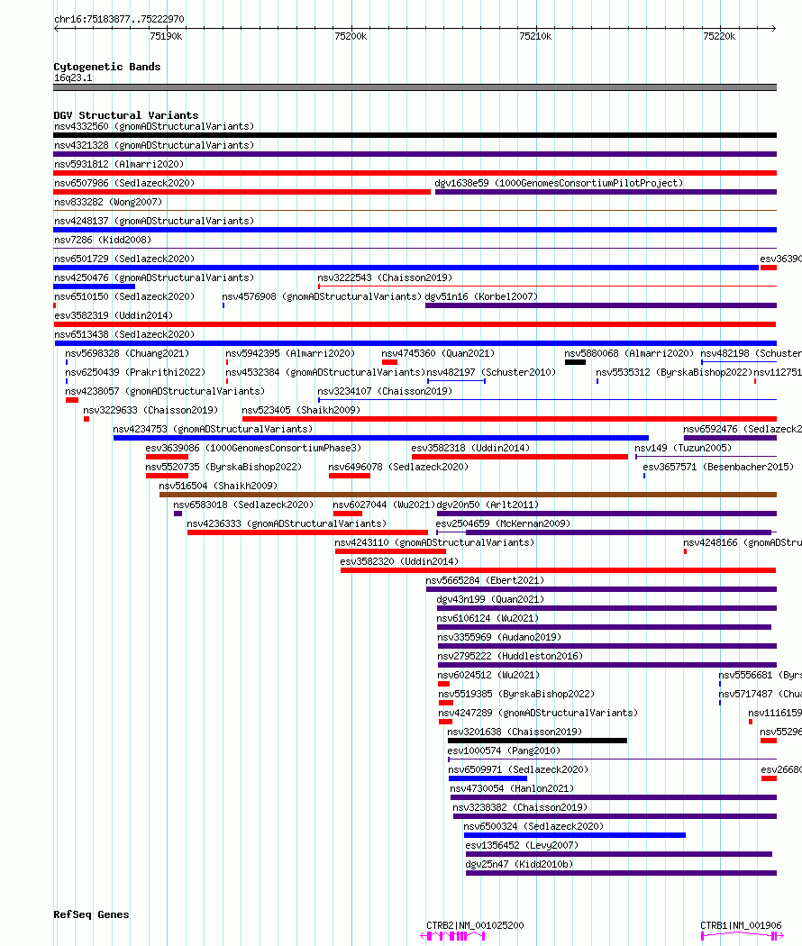802x946 pixels.
Task: Open nsv6500324 (Sedlazeck2020) label
Action: (533, 827)
